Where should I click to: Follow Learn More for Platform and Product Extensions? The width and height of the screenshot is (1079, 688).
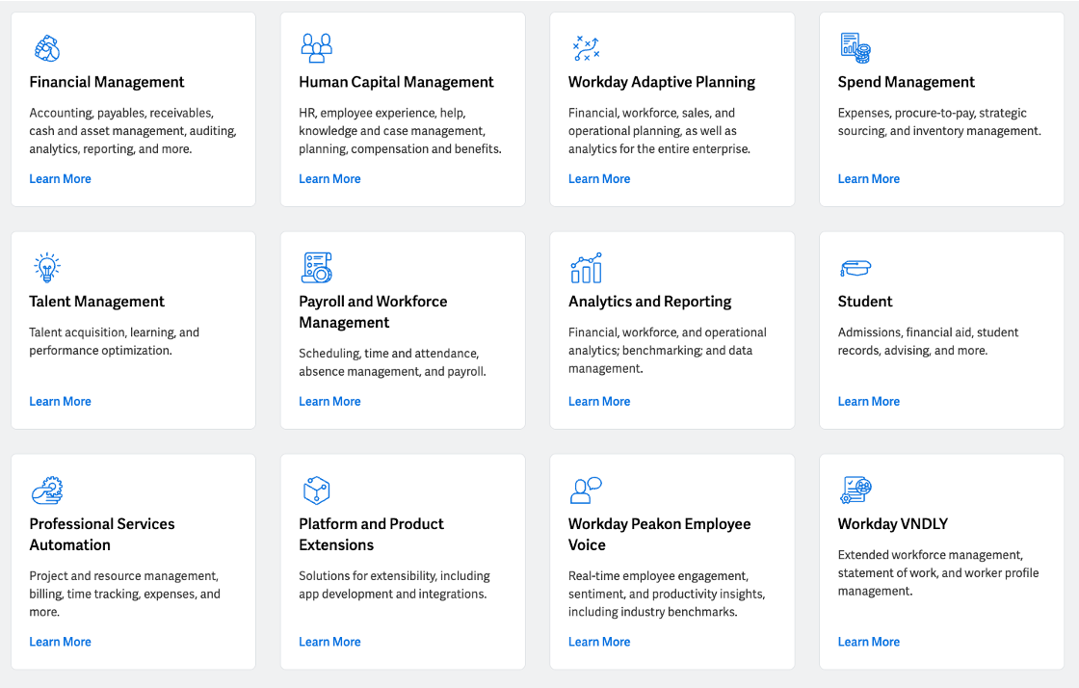[x=329, y=642]
